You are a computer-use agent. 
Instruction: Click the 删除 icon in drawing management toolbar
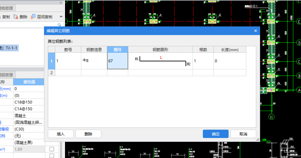point(16,17)
